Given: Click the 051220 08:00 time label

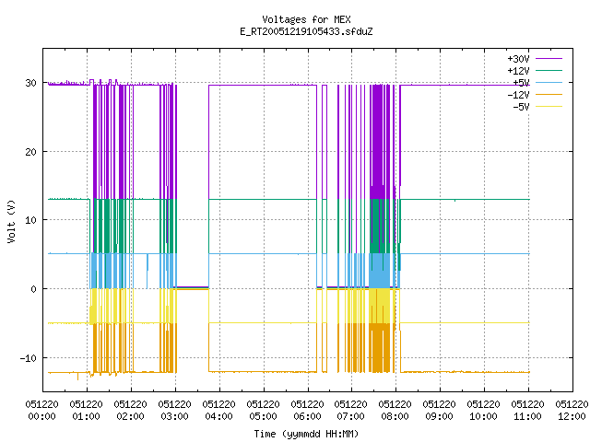Looking at the screenshot, I should coord(395,411).
